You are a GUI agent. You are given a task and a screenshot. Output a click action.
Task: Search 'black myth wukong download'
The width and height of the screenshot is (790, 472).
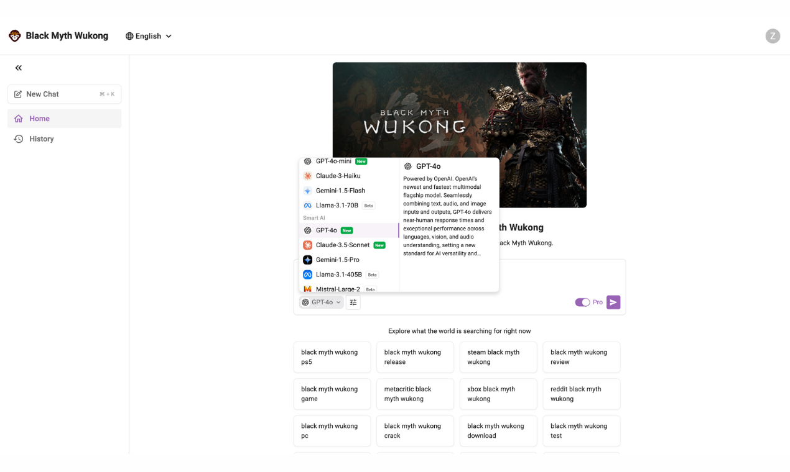498,431
